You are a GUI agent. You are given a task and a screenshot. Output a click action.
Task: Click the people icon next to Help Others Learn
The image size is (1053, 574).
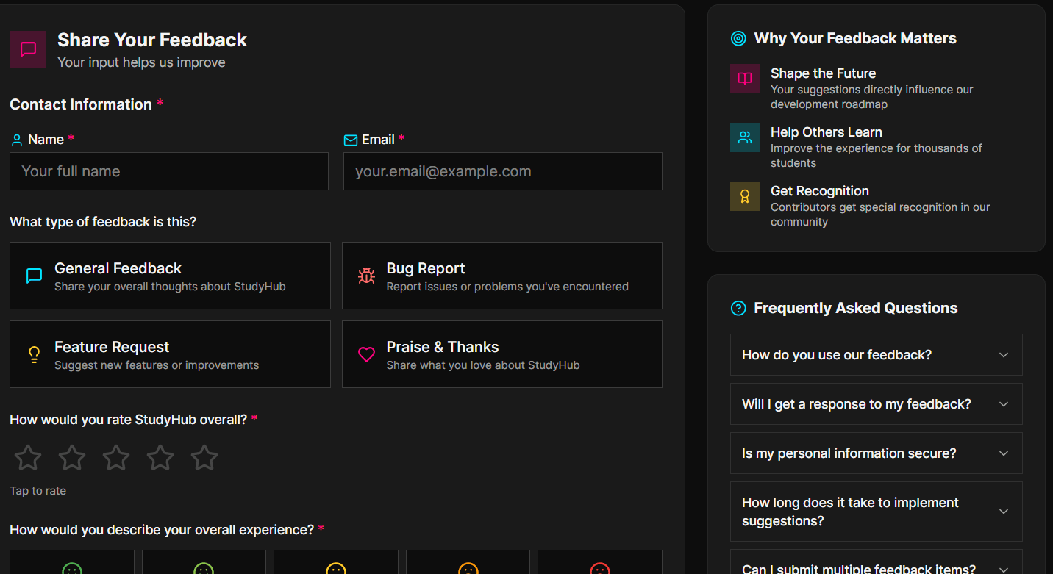click(745, 137)
